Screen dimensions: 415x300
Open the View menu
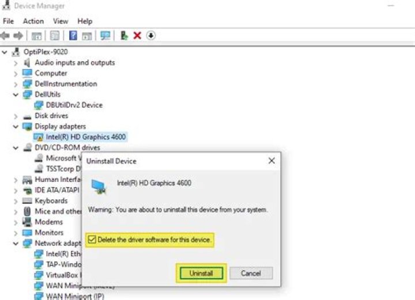pyautogui.click(x=61, y=21)
